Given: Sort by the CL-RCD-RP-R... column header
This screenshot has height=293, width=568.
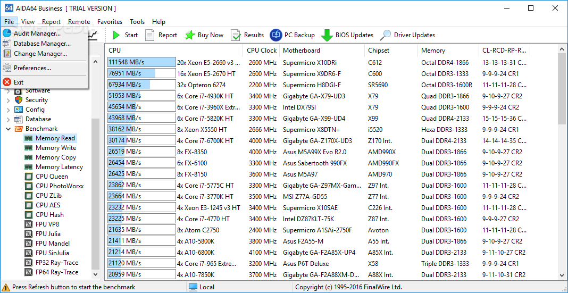Looking at the screenshot, I should click(x=505, y=51).
